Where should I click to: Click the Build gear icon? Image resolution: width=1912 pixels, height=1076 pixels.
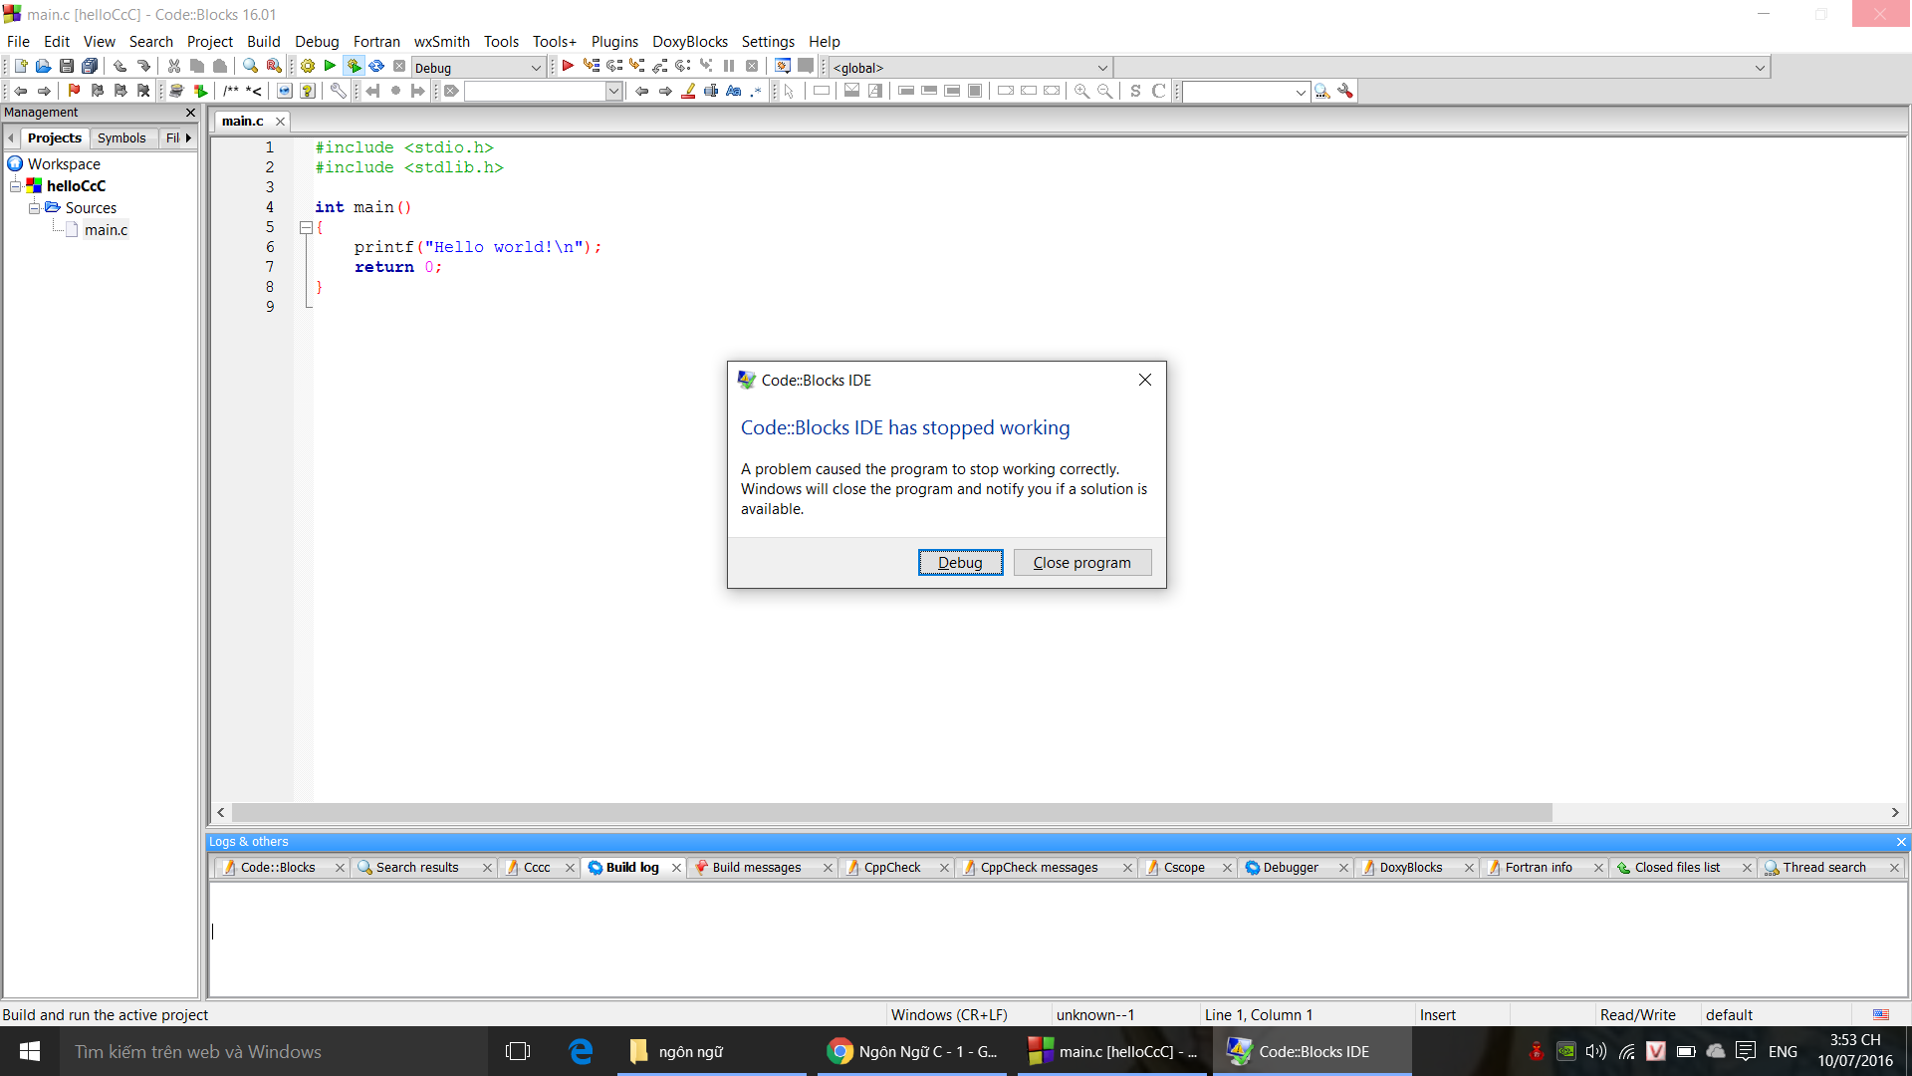308,67
